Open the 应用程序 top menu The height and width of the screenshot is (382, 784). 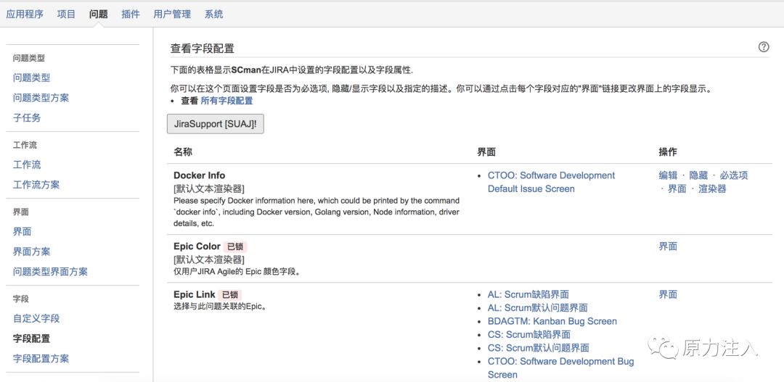tap(25, 14)
